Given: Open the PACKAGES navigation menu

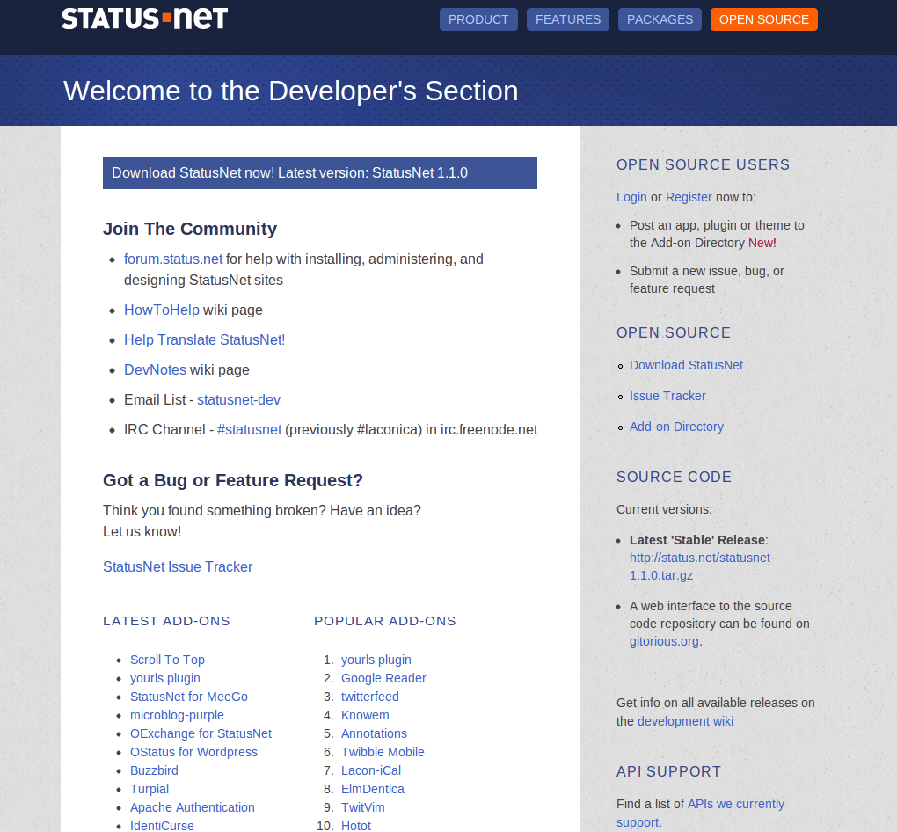Looking at the screenshot, I should tap(660, 18).
